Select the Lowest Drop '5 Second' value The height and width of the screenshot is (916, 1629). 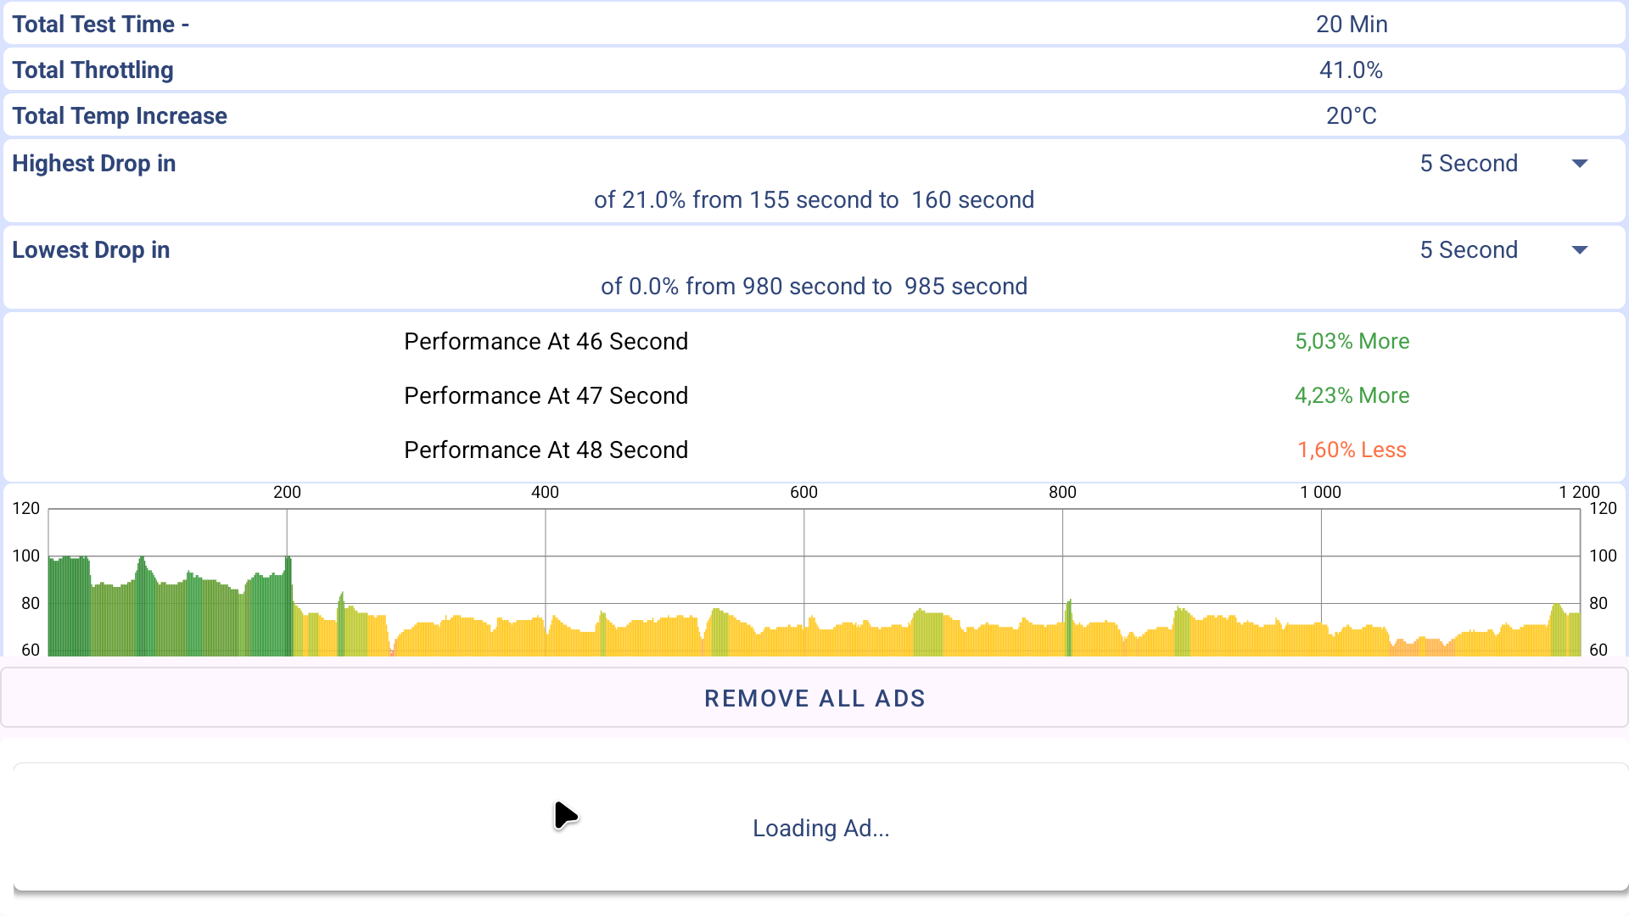pos(1468,250)
